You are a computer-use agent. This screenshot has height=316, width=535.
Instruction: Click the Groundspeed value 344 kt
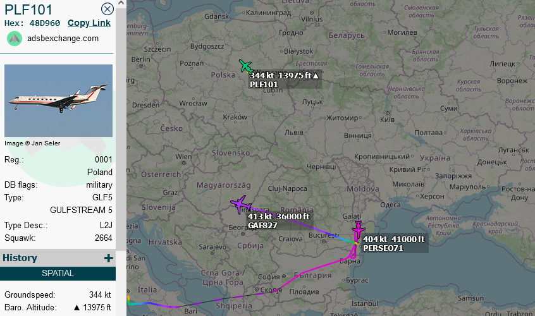coord(100,295)
